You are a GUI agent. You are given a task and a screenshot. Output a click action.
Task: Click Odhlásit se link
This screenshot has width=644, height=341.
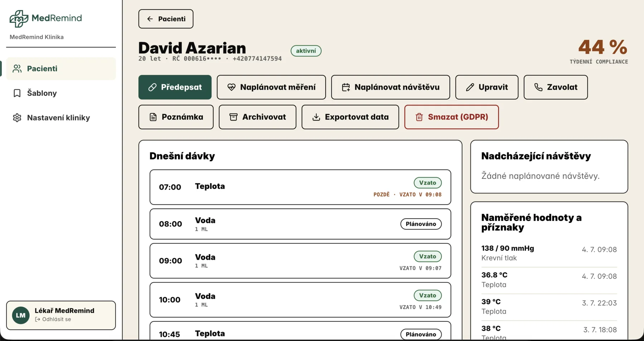(53, 319)
